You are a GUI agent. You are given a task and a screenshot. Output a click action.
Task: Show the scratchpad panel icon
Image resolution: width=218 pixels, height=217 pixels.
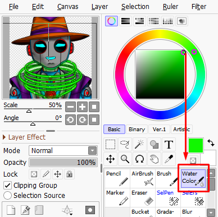coord(181,21)
